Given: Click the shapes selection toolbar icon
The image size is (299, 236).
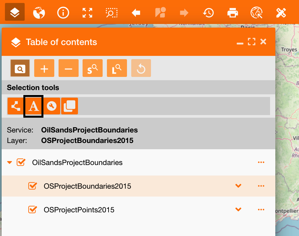Looking at the screenshot, I should coord(161,12).
